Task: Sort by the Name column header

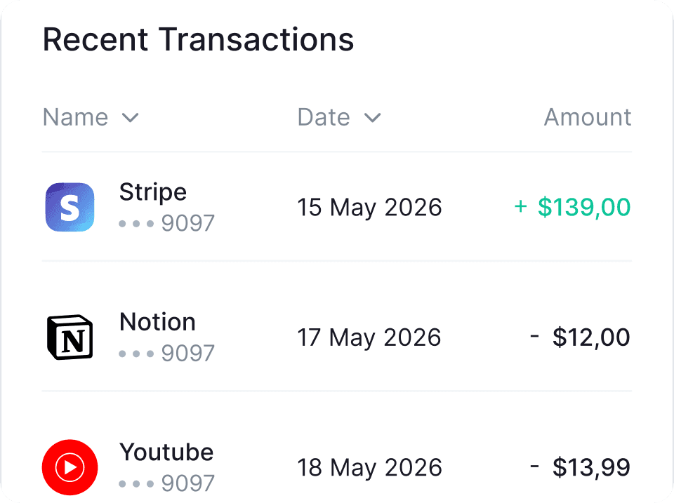Action: [76, 117]
